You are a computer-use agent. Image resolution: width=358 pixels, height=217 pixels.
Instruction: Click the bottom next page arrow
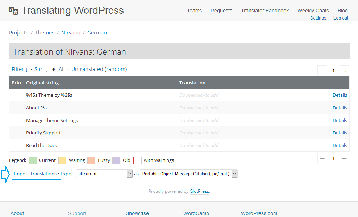click(344, 158)
